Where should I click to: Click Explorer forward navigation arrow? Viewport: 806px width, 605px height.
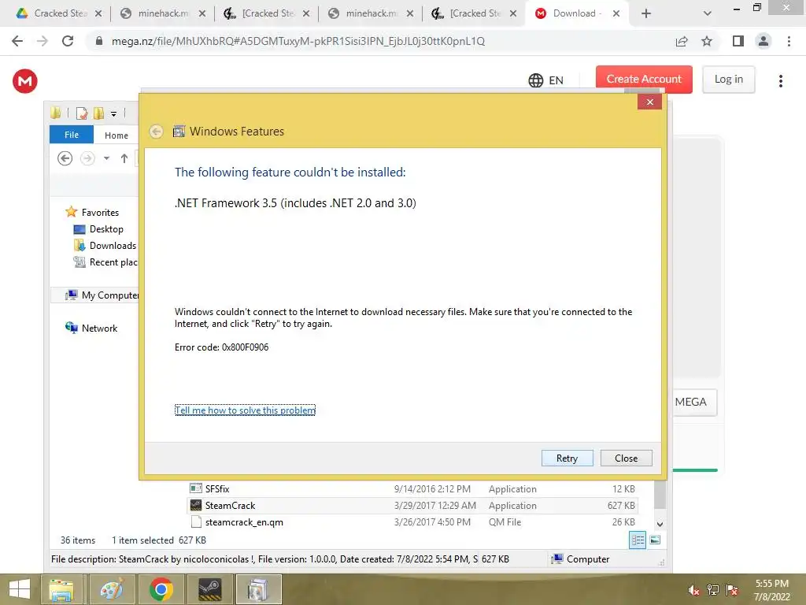[x=88, y=158]
